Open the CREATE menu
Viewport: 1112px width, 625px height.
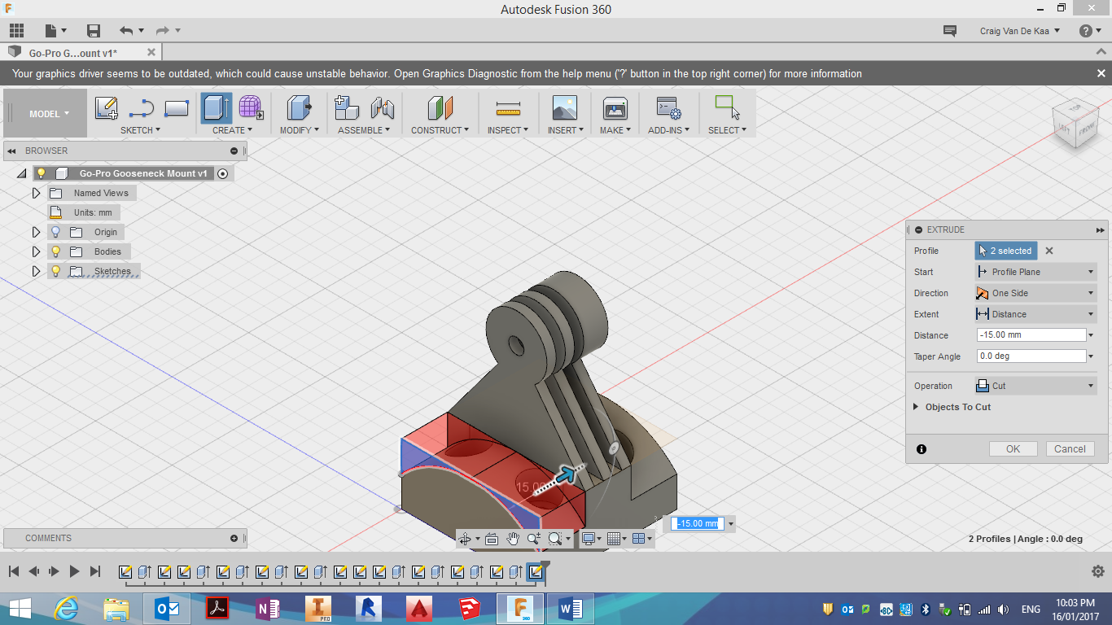click(x=232, y=130)
